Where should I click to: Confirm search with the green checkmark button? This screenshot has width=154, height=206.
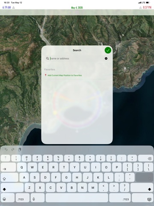pos(108,50)
